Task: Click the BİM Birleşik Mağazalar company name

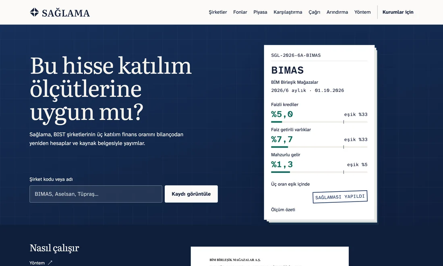Action: click(x=295, y=82)
